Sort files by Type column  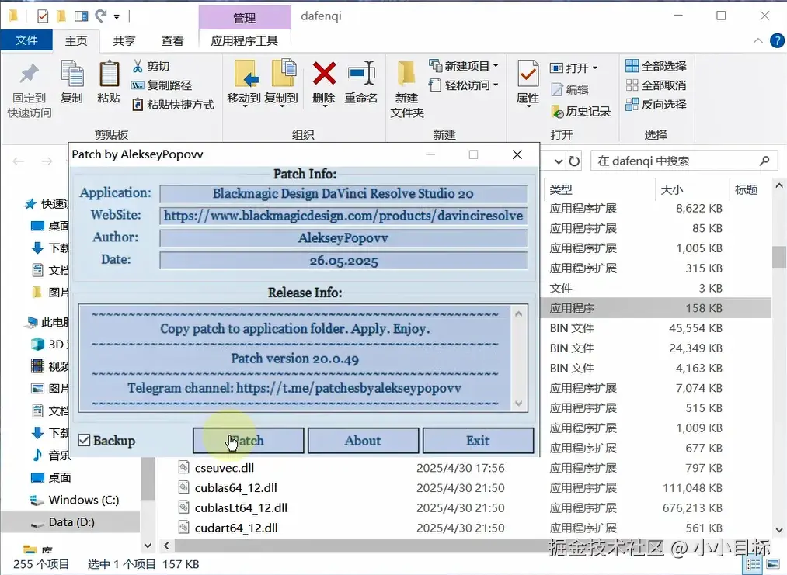pyautogui.click(x=561, y=189)
